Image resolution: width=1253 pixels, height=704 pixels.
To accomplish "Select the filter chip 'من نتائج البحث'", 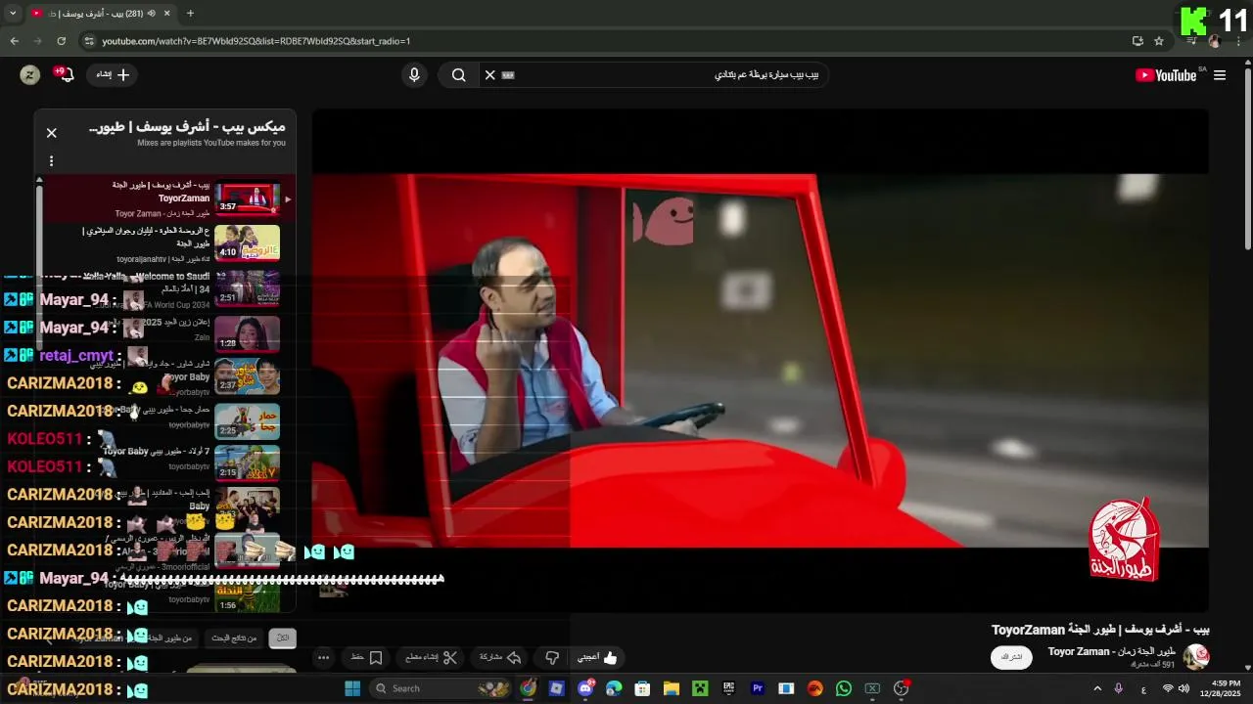I will click(x=233, y=638).
